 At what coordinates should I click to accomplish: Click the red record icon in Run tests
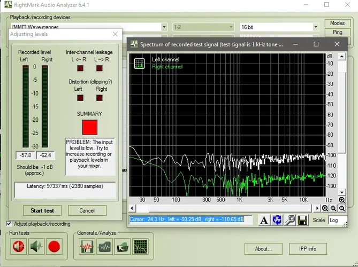(54, 246)
